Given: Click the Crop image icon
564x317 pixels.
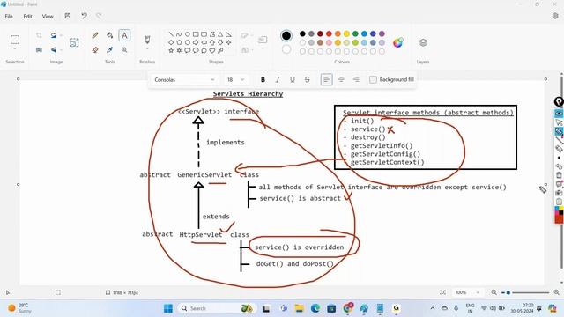Looking at the screenshot, I should point(39,35).
